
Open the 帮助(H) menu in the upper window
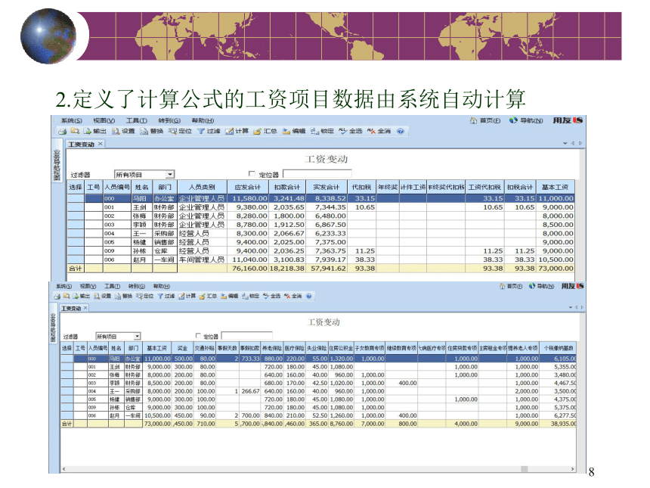click(203, 120)
